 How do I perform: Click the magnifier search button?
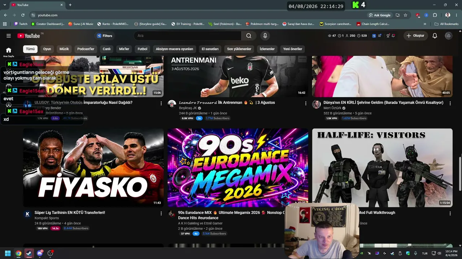(249, 36)
